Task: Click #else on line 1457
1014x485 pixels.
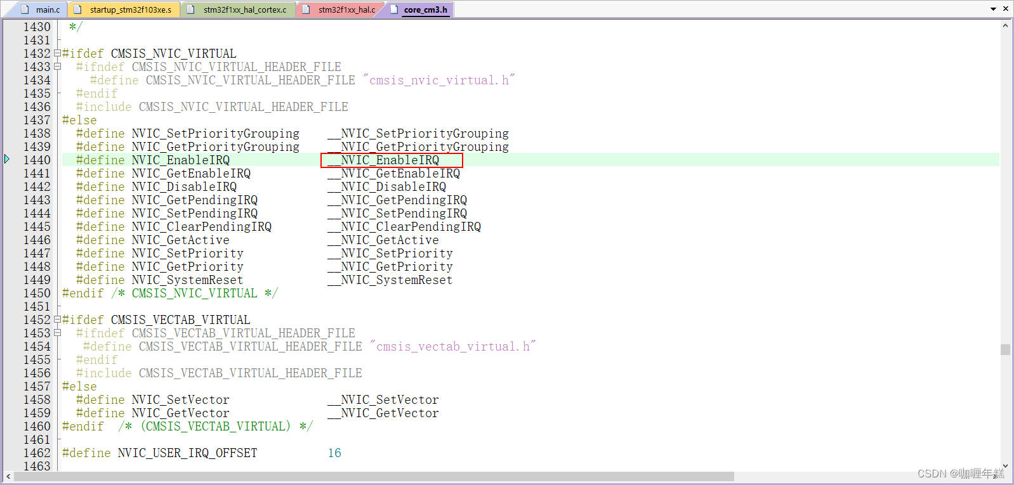Action: pyautogui.click(x=79, y=386)
